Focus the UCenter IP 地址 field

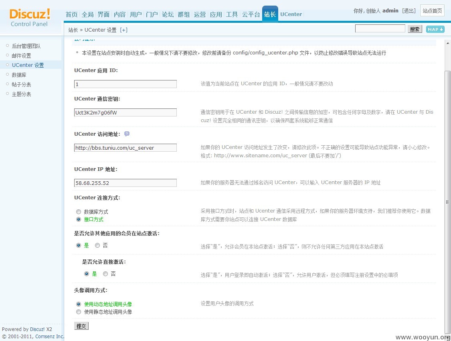125,183
